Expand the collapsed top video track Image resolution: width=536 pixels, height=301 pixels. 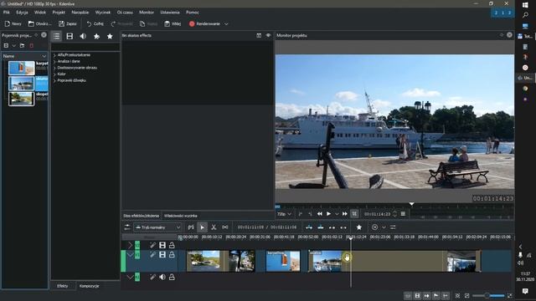pos(130,245)
